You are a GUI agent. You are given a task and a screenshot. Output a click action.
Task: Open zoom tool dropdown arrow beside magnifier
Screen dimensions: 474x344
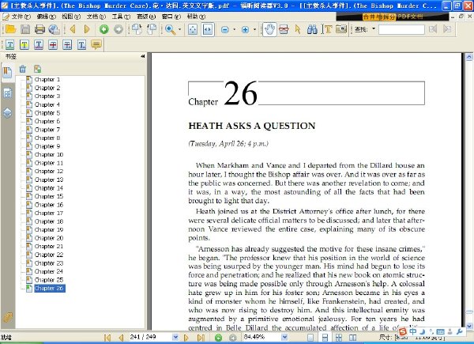(x=180, y=29)
